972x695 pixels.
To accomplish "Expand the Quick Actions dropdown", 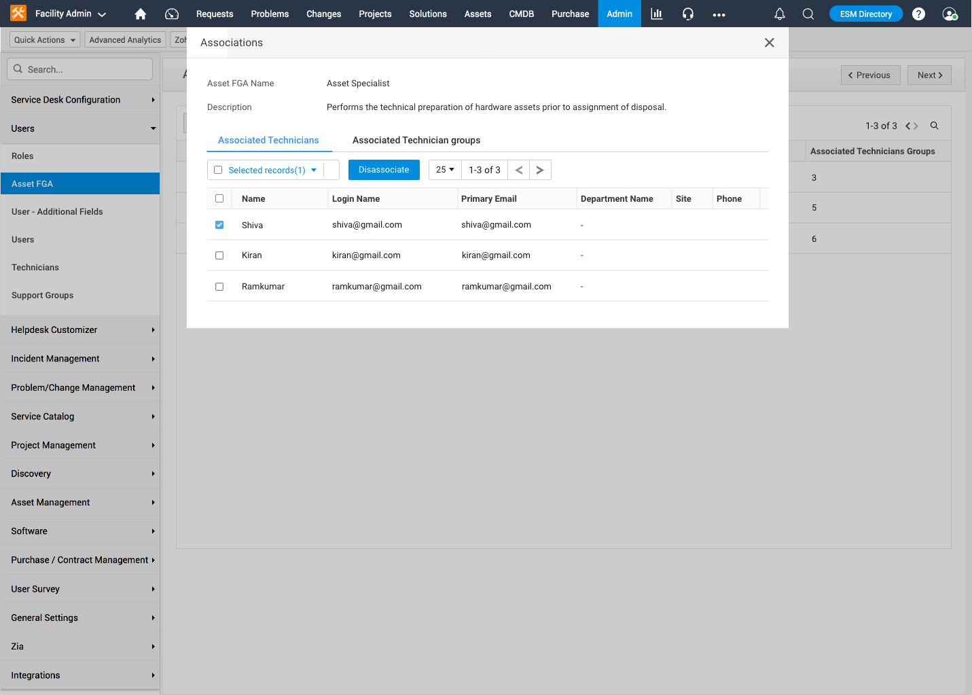I will tap(44, 39).
